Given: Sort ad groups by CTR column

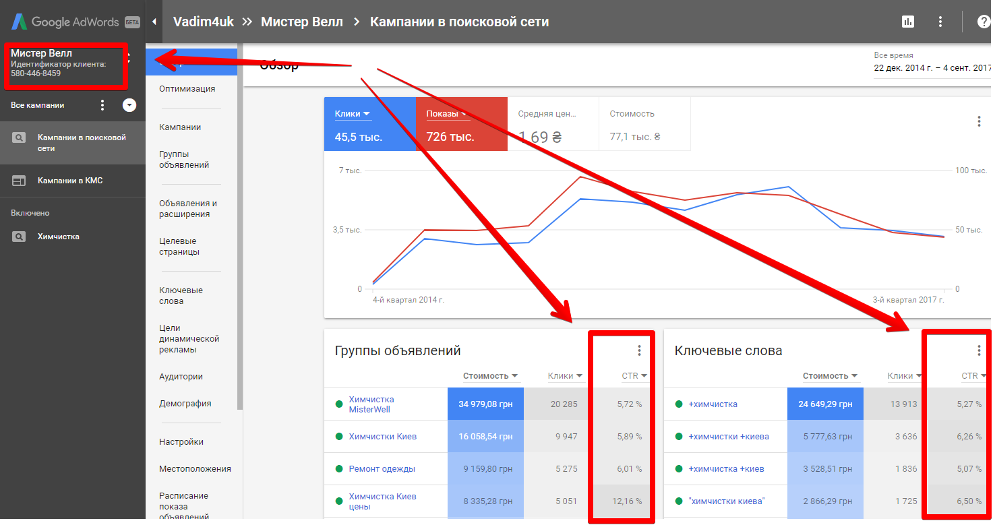Looking at the screenshot, I should 634,376.
